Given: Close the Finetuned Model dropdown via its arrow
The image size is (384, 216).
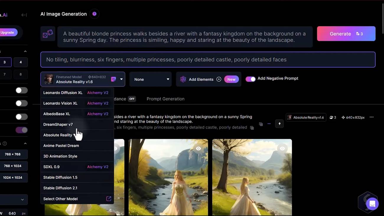Looking at the screenshot, I should [x=121, y=79].
